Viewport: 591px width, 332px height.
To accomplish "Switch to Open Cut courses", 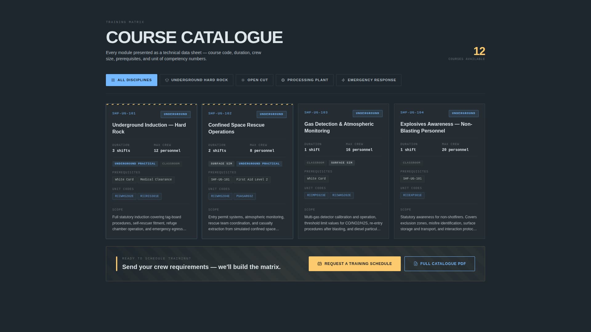I will (x=255, y=80).
